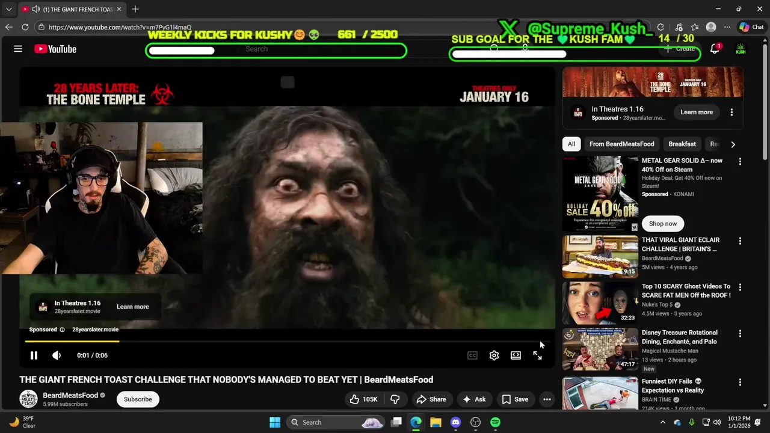Click sidebar Learn more button
The image size is (770, 433).
(697, 112)
